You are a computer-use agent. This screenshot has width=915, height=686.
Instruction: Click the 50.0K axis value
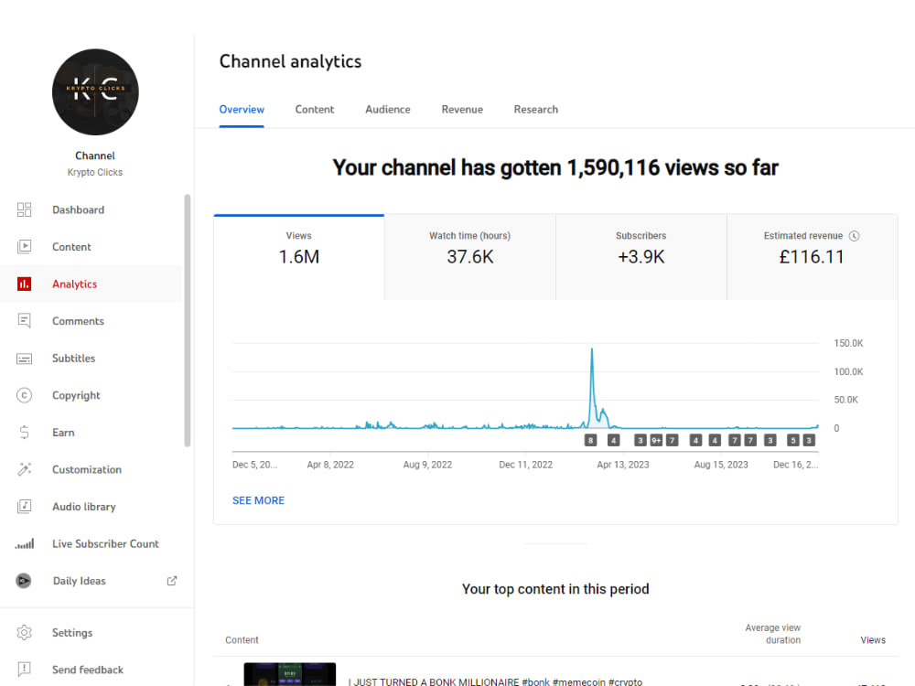click(846, 400)
